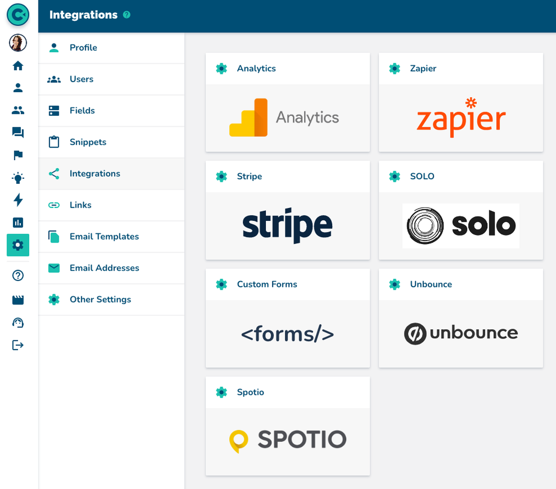This screenshot has height=489, width=556.
Task: Click the logout arrow icon
Action: click(x=18, y=345)
